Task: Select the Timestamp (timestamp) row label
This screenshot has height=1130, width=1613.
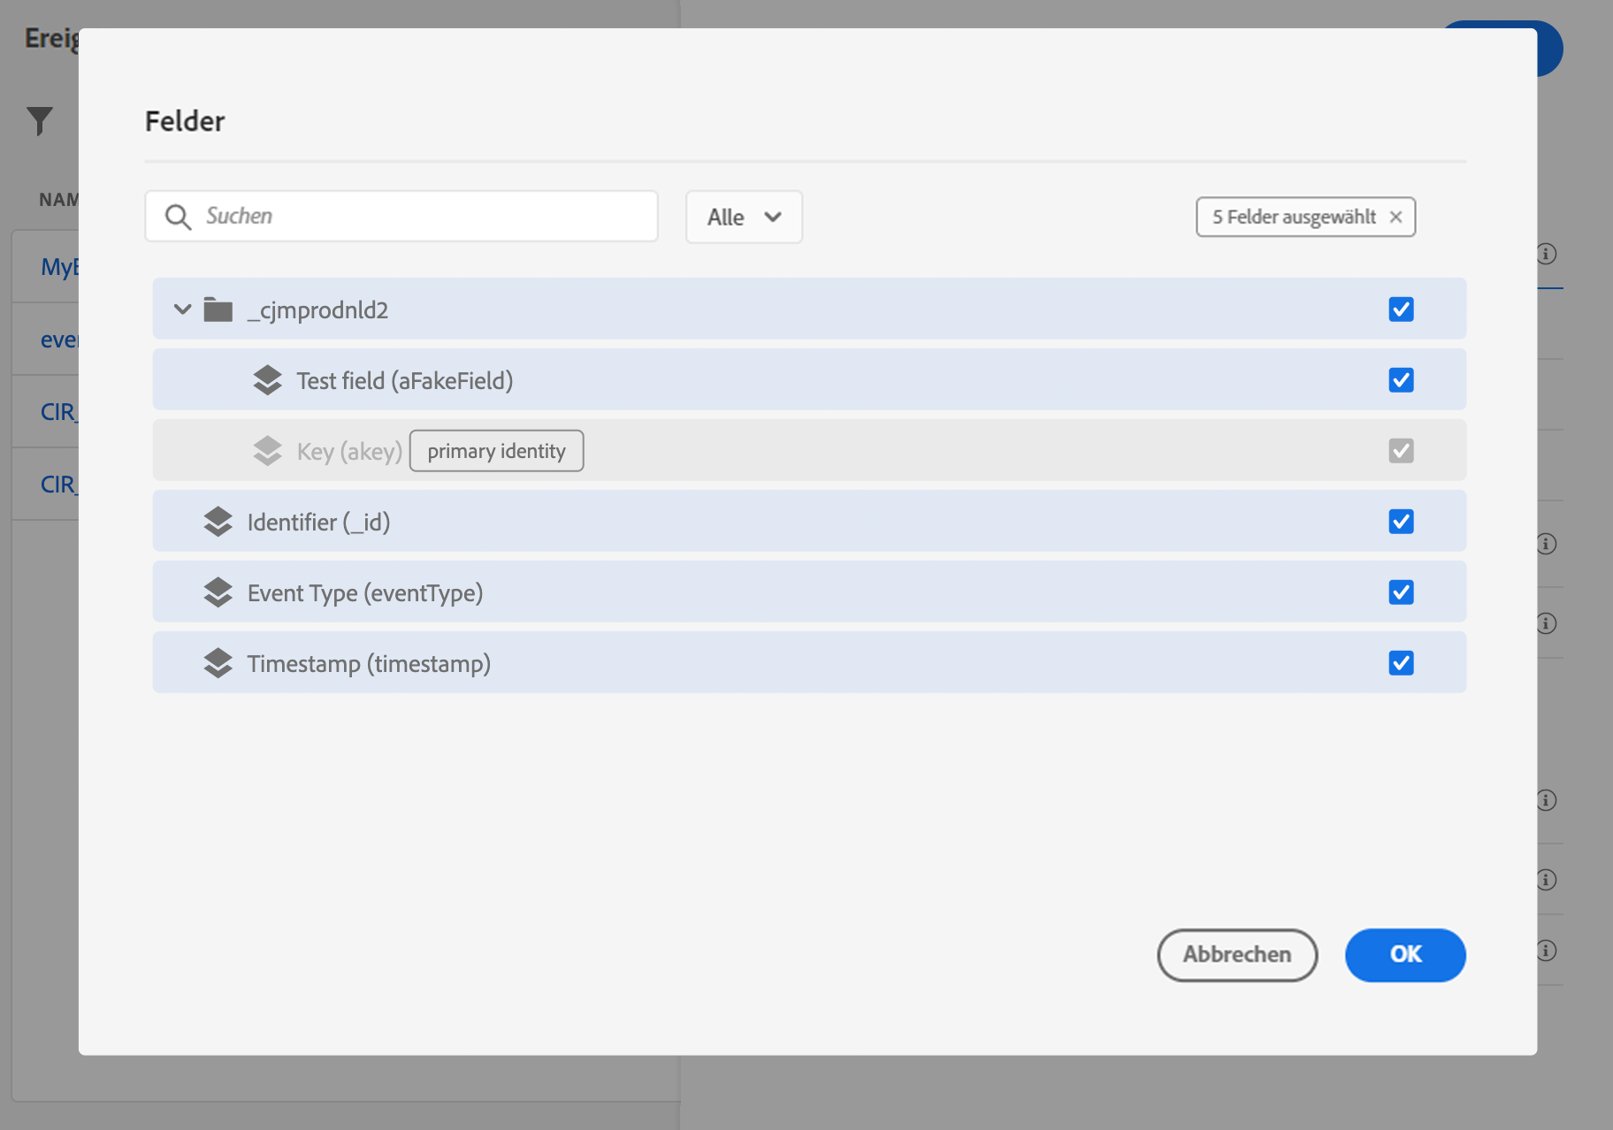Action: pyautogui.click(x=369, y=664)
